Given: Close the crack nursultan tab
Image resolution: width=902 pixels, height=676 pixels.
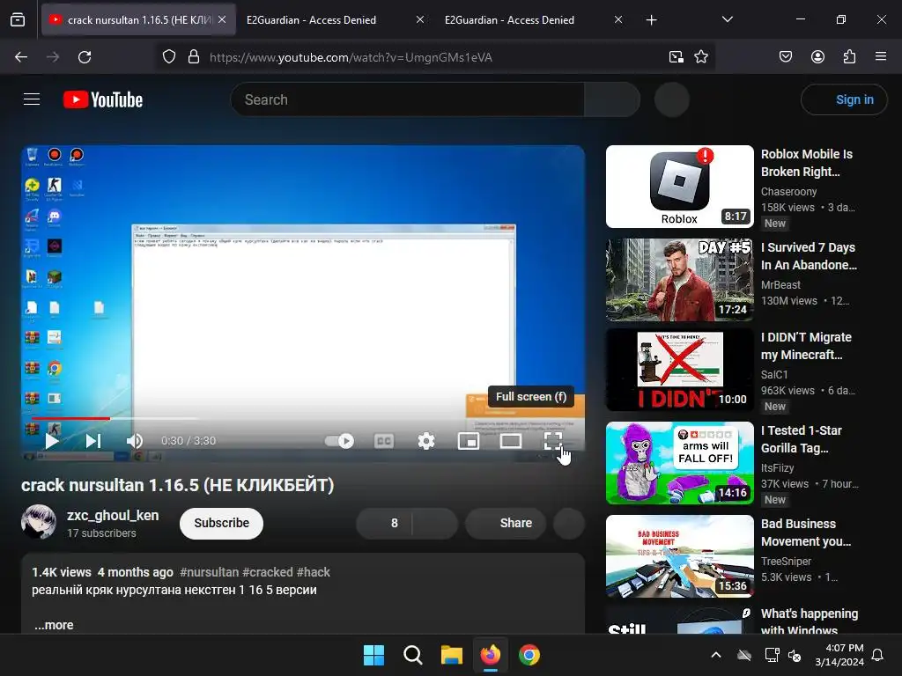Looking at the screenshot, I should pyautogui.click(x=222, y=19).
